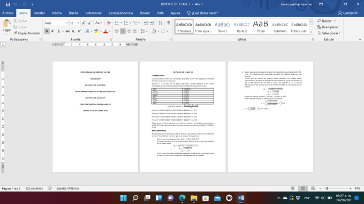Decrease paragraph indent
364x204 pixels.
coord(146,22)
